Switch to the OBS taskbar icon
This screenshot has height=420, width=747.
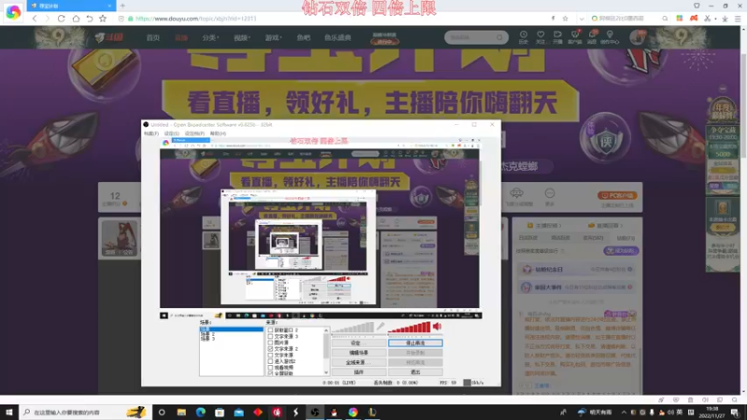pos(315,412)
